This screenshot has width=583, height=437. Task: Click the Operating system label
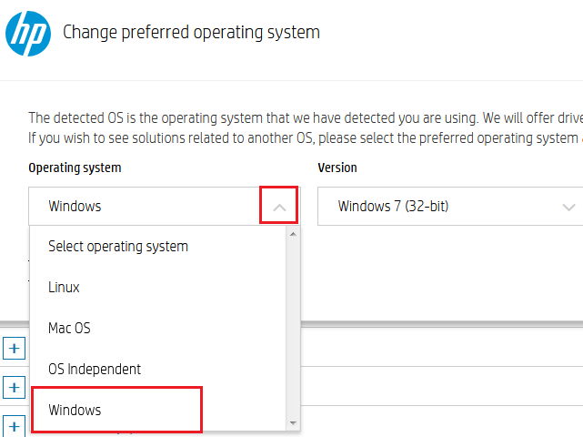(x=75, y=168)
